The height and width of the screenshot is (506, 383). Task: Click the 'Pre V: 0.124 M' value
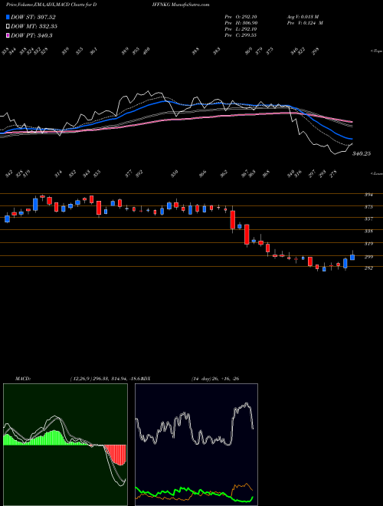305,23
